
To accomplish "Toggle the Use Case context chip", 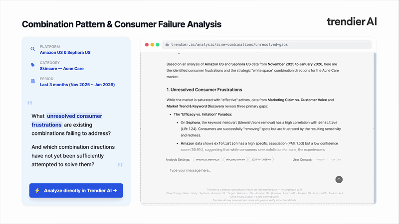I will (x=336, y=160).
